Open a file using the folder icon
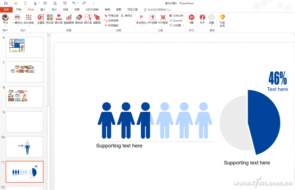 click(16, 3)
